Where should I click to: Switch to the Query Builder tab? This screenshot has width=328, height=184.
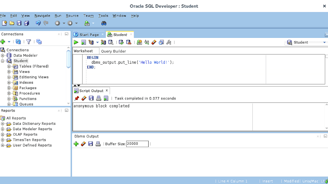click(x=114, y=51)
